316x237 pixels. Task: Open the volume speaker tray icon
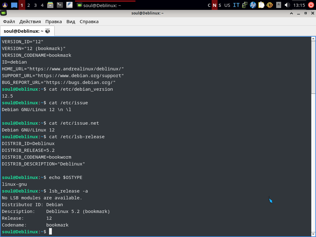tap(287, 5)
